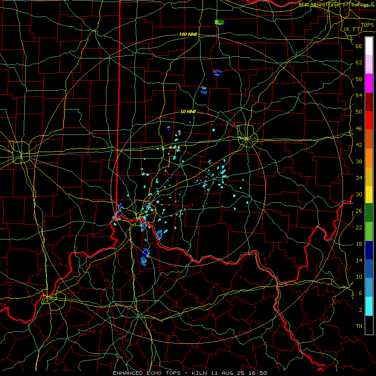Click the '50' scale value on the legend
Image resolution: width=376 pixels, height=376 pixels.
tap(359, 112)
